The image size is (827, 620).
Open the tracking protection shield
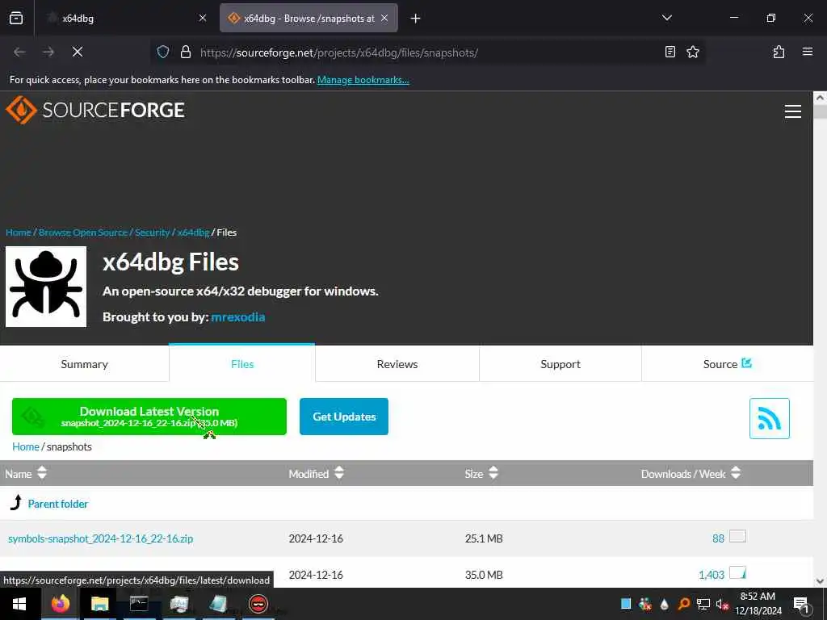163,52
